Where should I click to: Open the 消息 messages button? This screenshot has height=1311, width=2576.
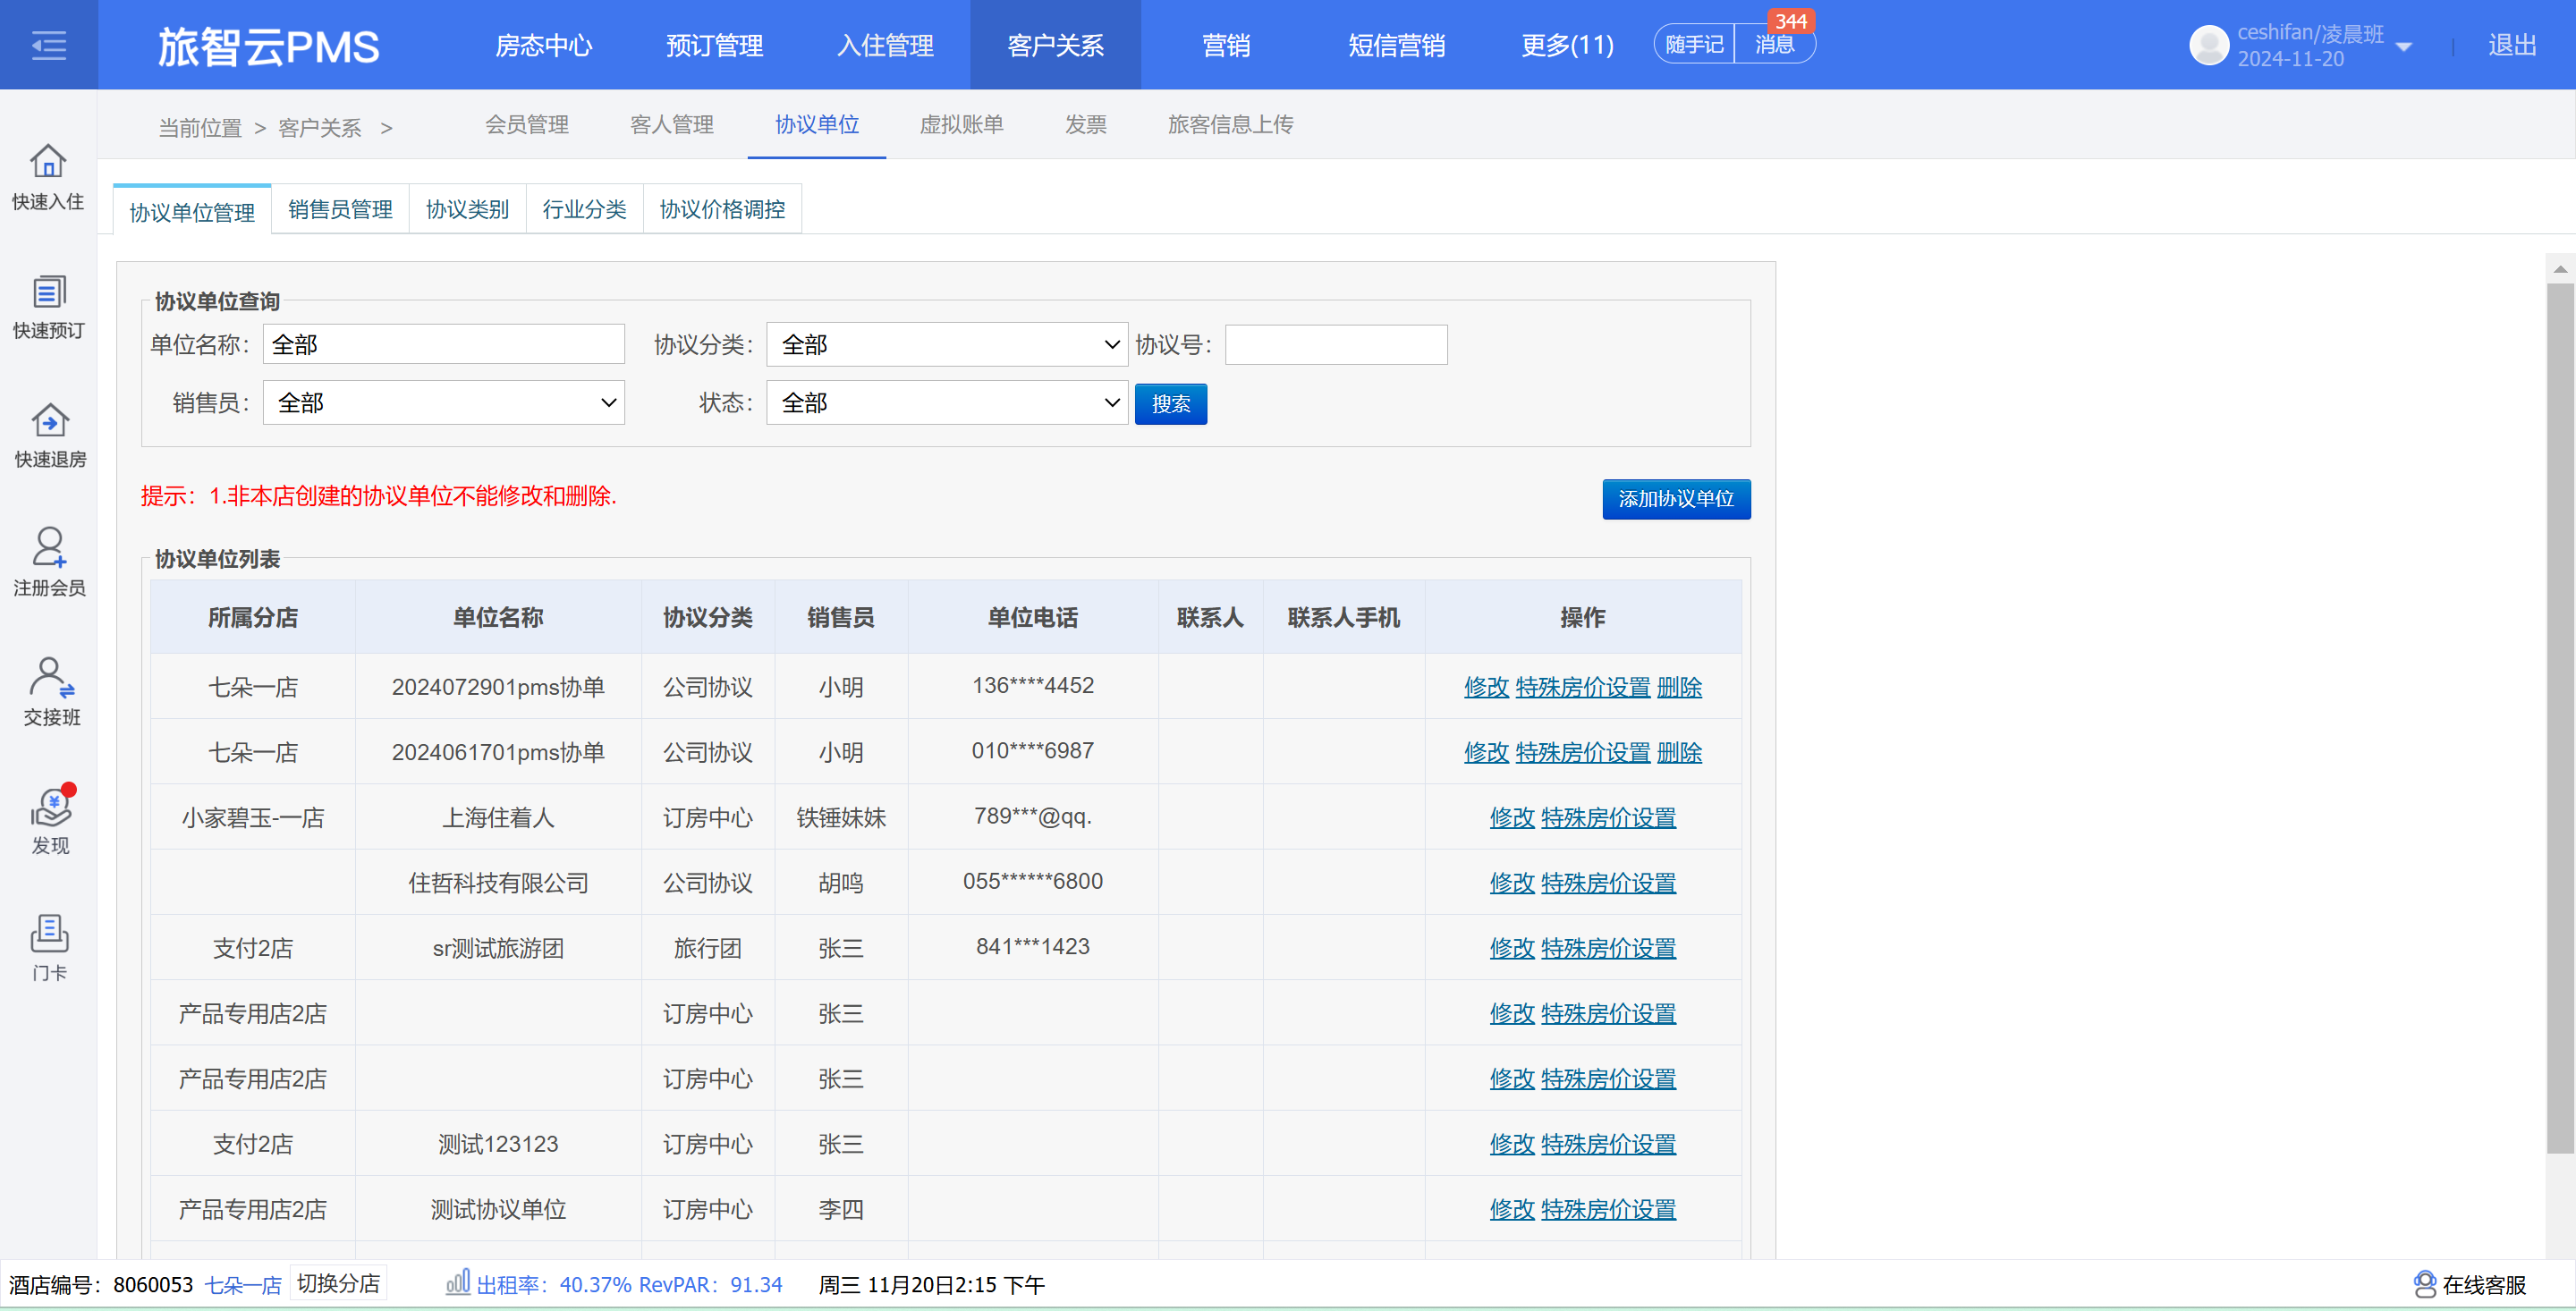1774,45
